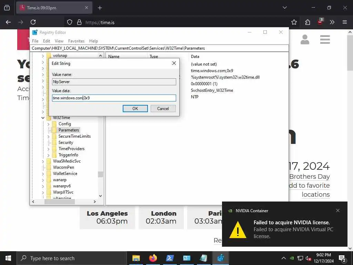353x265 pixels.
Task: Click the registry path address bar
Action: (159, 48)
